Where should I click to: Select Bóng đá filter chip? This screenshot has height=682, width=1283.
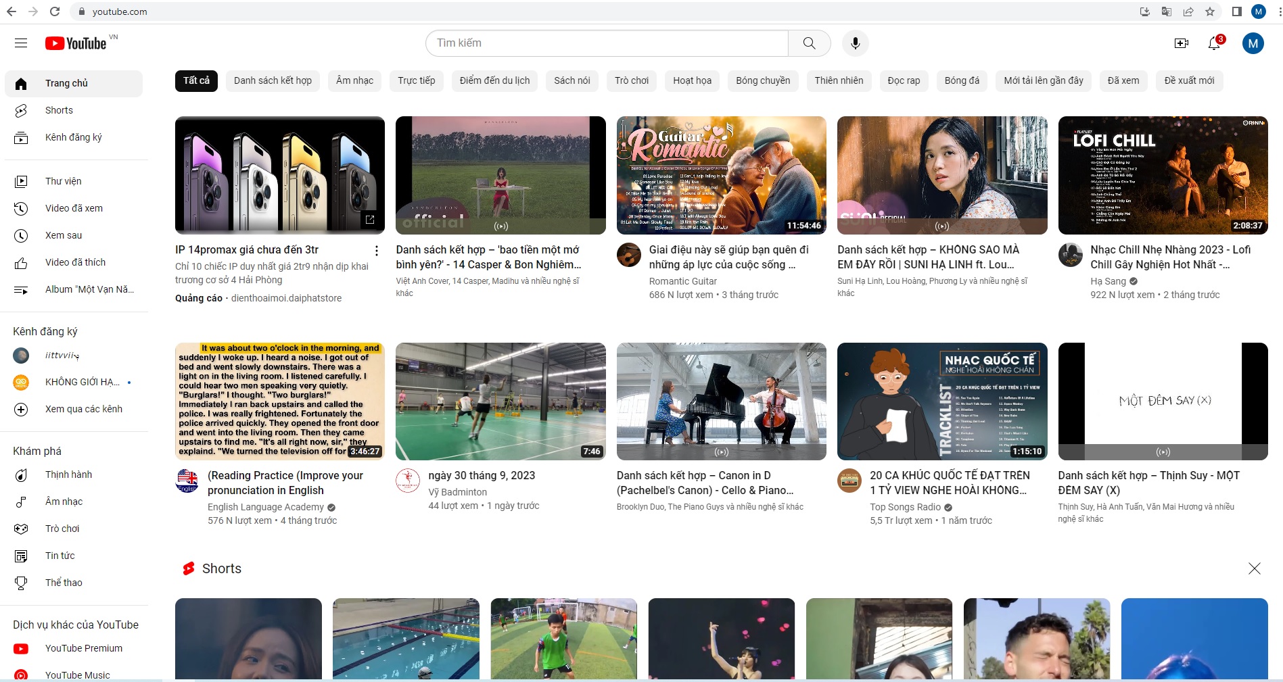coord(962,80)
